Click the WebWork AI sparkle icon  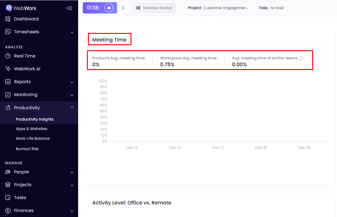pos(8,69)
